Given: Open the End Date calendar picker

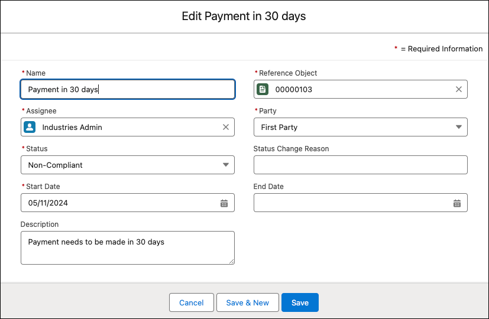Looking at the screenshot, I should point(457,203).
